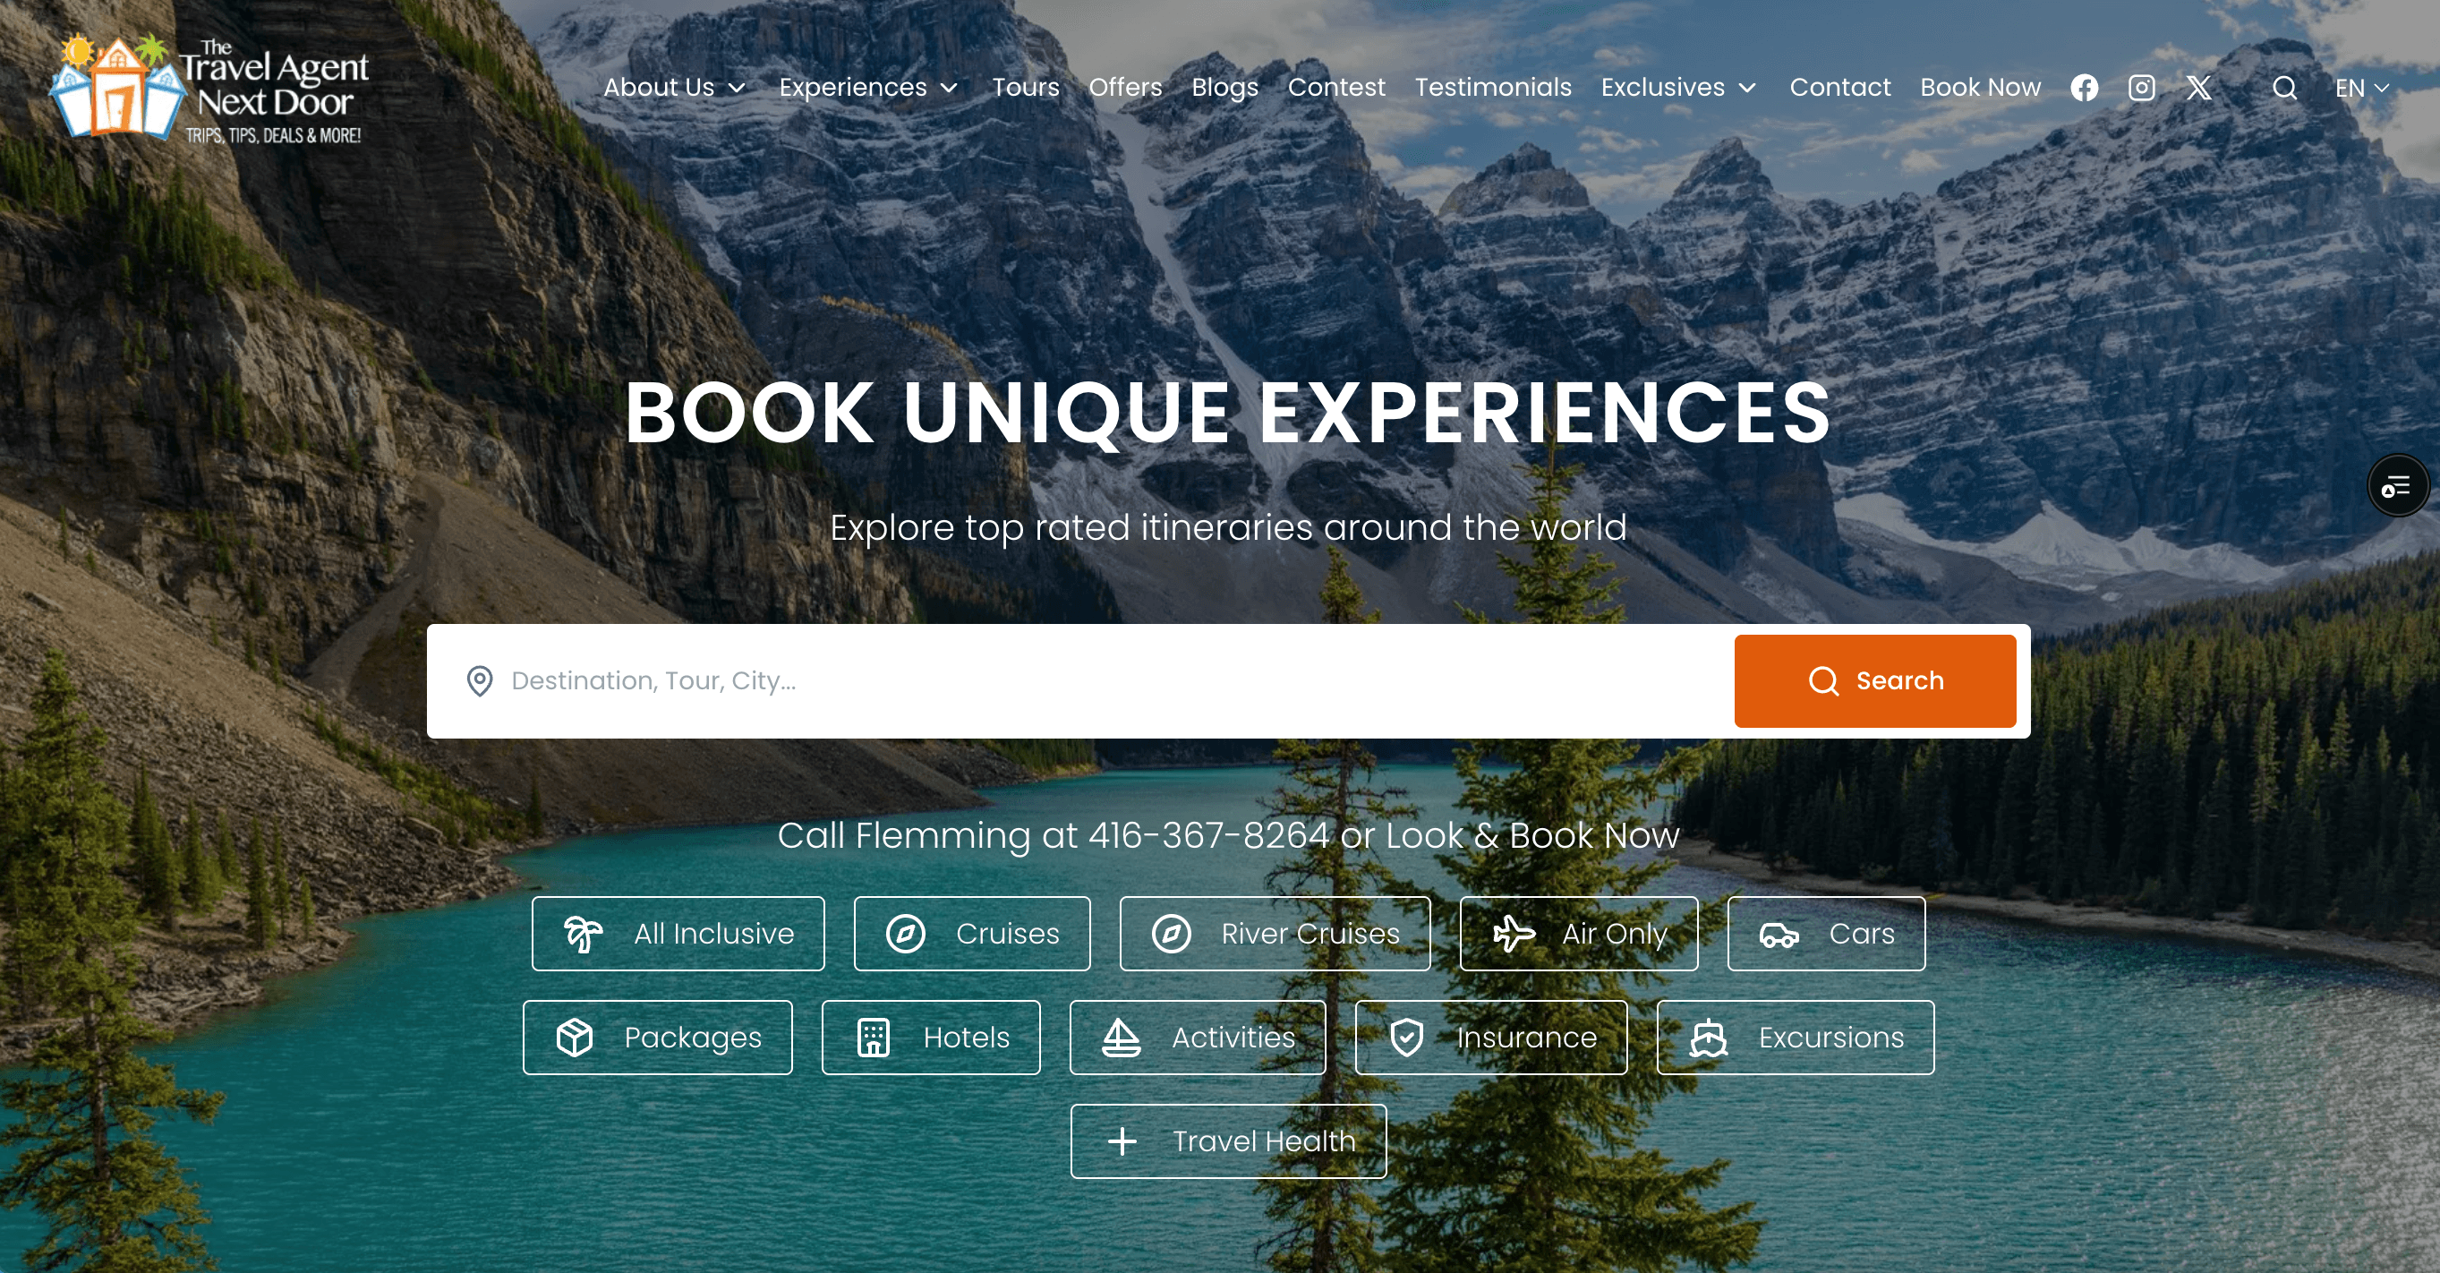Go to the Tours menu item
2440x1273 pixels.
pyautogui.click(x=1026, y=88)
